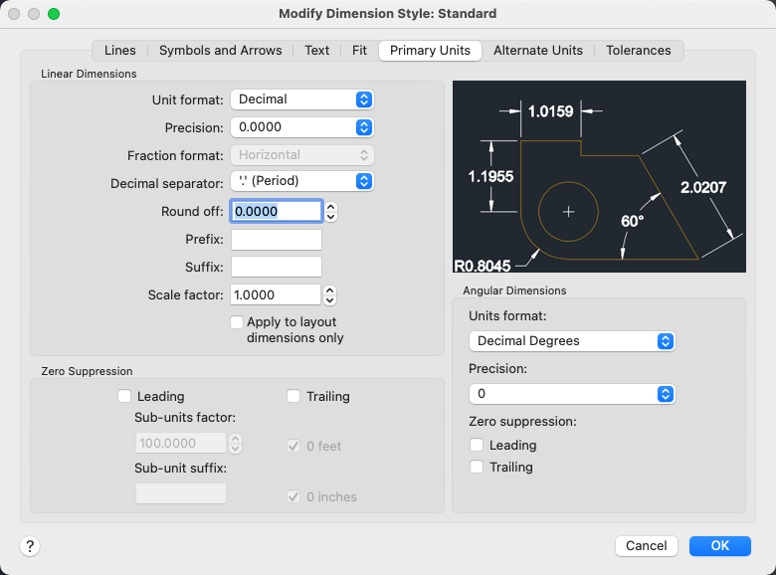The width and height of the screenshot is (776, 575).
Task: Enable the Leading zero suppression checkbox for linear dimensions
Action: click(x=124, y=396)
